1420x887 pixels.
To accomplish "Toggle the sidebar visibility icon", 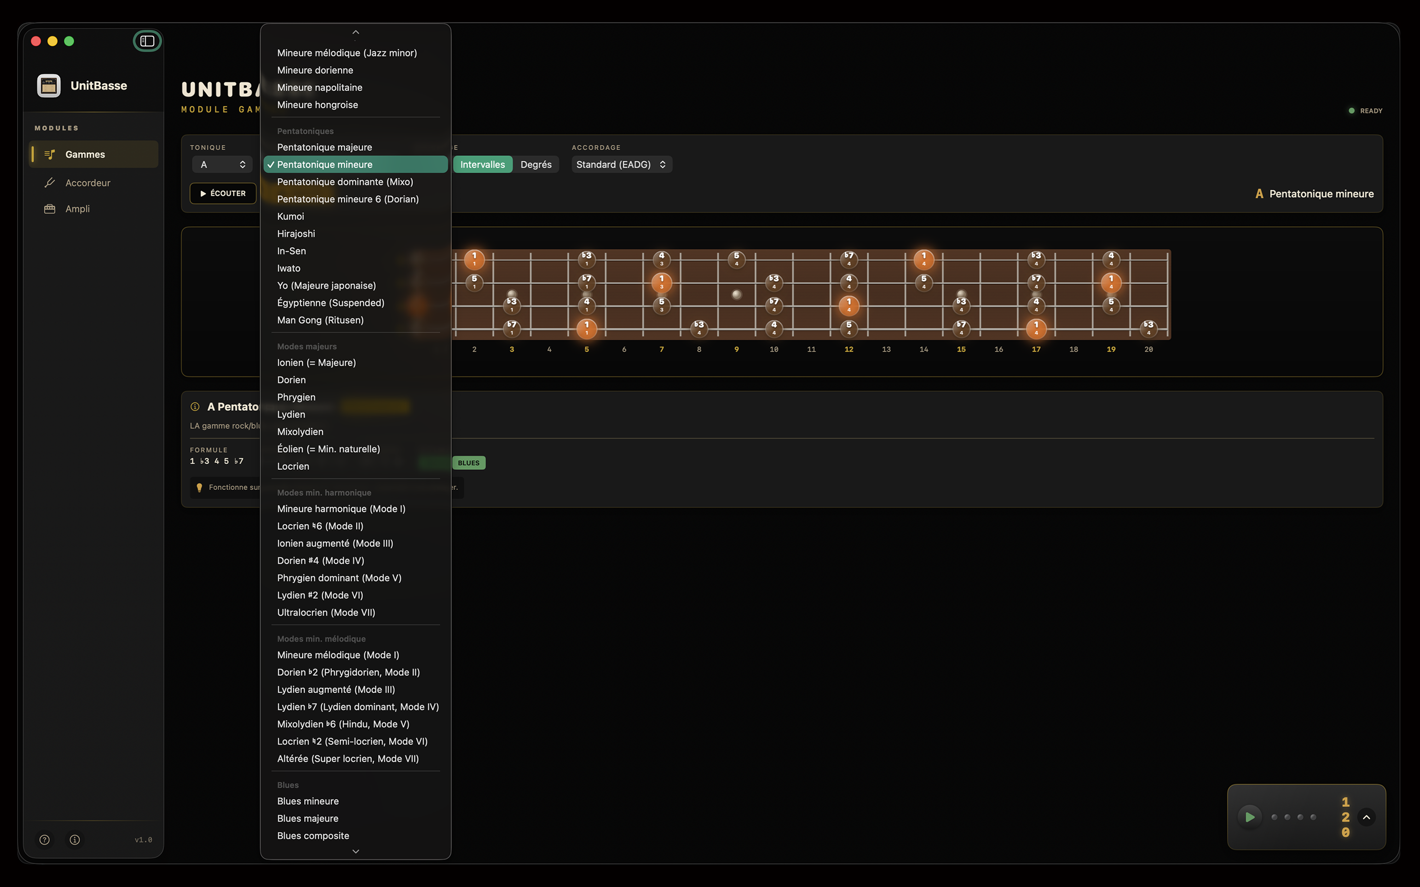I will [147, 41].
